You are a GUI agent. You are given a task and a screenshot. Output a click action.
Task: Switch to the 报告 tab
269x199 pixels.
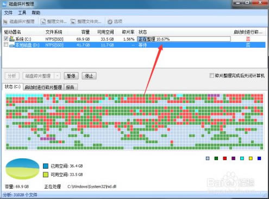coord(70,87)
